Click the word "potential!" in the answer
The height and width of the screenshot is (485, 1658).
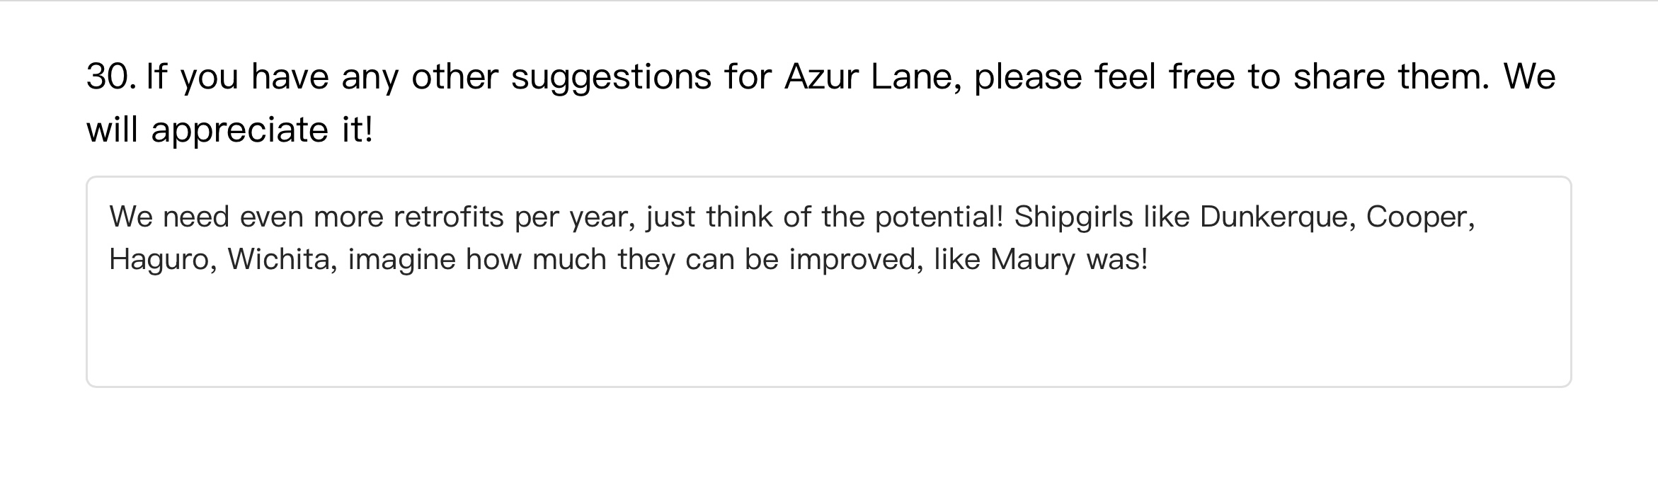tap(939, 217)
